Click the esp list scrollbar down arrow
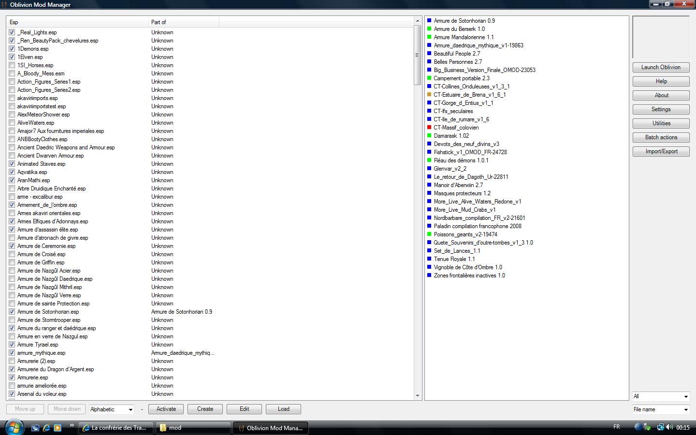Viewport: 696px width, 435px height. 418,396
